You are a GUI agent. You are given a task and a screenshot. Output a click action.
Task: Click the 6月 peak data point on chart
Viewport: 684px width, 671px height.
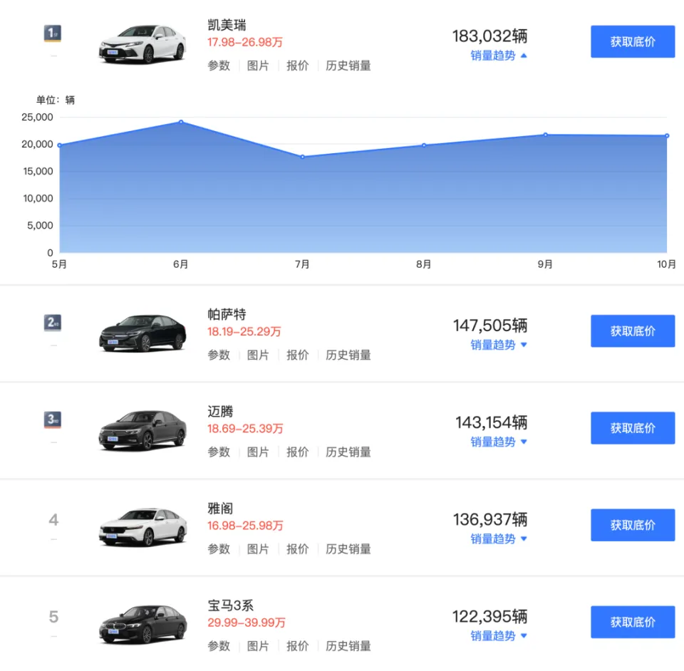coord(181,122)
